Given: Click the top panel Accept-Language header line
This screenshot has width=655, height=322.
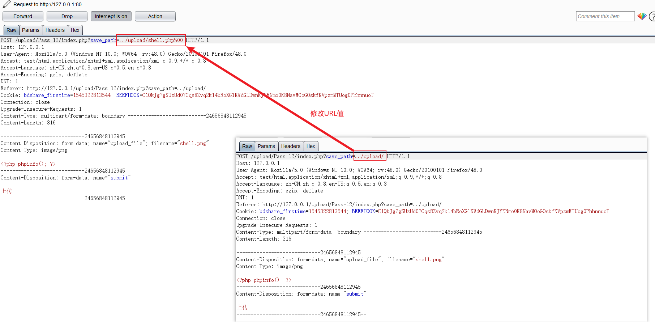Looking at the screenshot, I should pos(76,68).
